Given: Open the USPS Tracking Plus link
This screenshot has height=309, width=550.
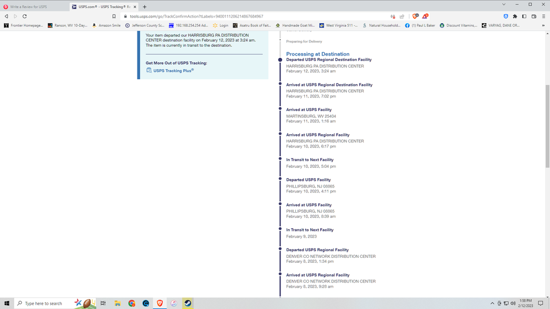Looking at the screenshot, I should point(173,70).
